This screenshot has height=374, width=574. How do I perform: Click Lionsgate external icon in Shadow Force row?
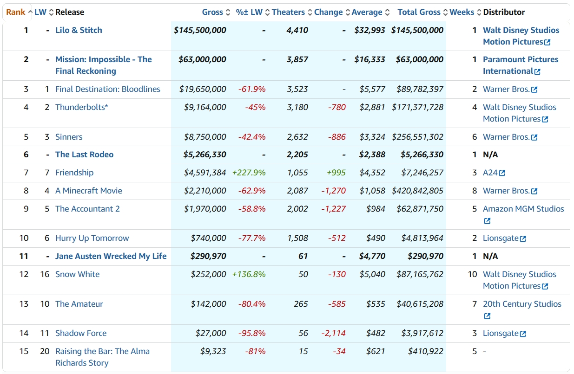click(x=523, y=334)
